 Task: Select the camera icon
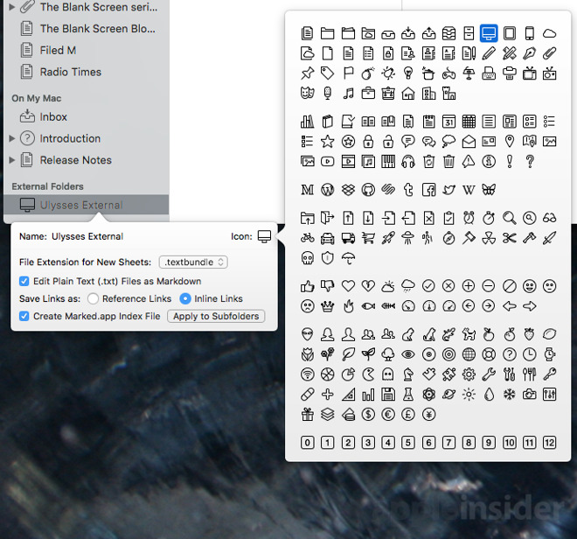[x=530, y=395]
